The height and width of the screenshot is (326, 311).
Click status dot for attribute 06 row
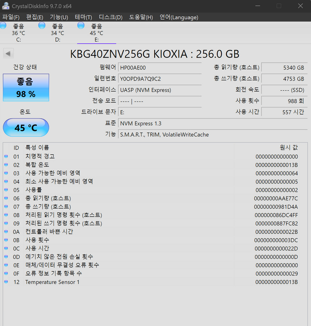6,198
